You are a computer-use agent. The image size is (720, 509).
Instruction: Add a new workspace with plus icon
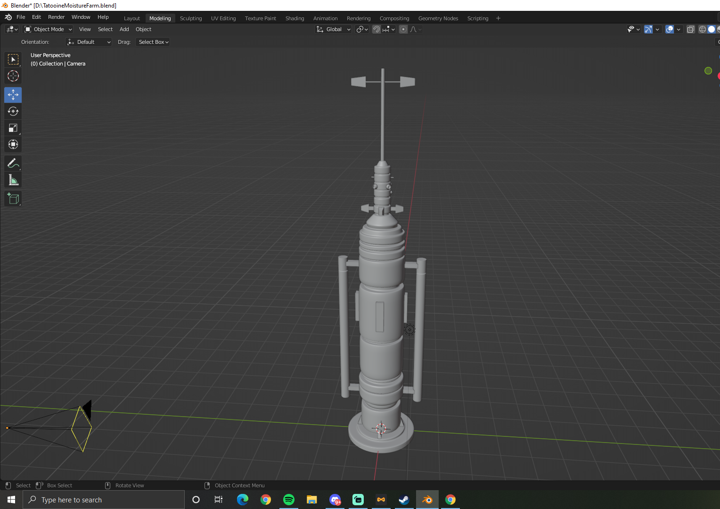point(498,18)
